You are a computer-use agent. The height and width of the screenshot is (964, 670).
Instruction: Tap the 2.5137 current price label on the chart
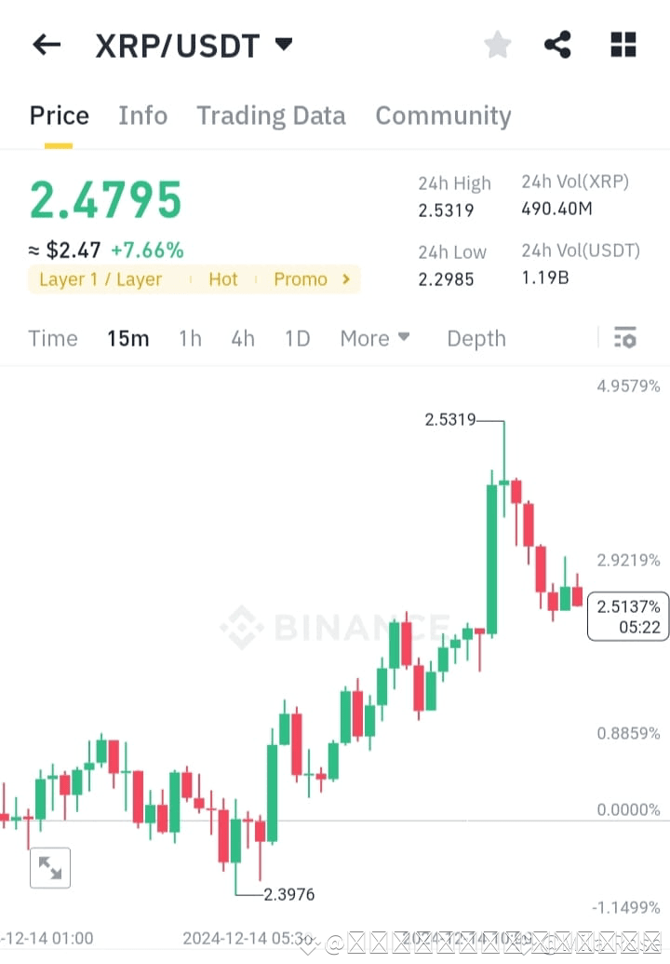tap(627, 616)
